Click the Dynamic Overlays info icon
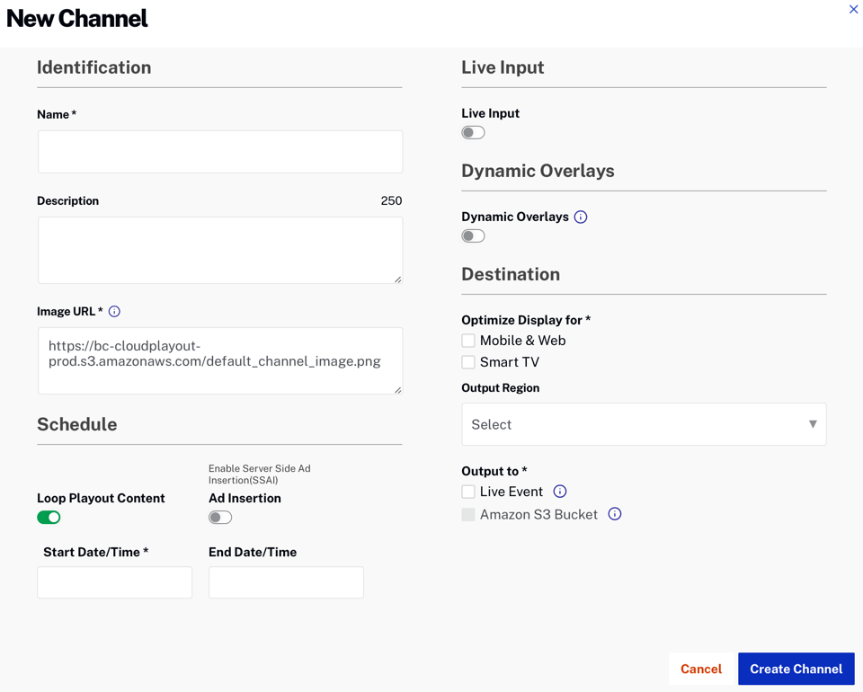 (581, 217)
